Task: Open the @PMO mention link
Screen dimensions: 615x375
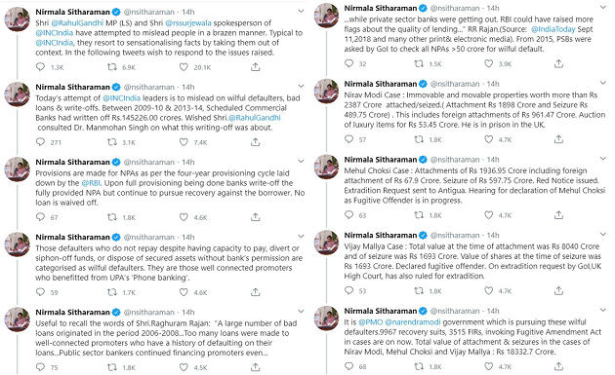Action: (370, 321)
